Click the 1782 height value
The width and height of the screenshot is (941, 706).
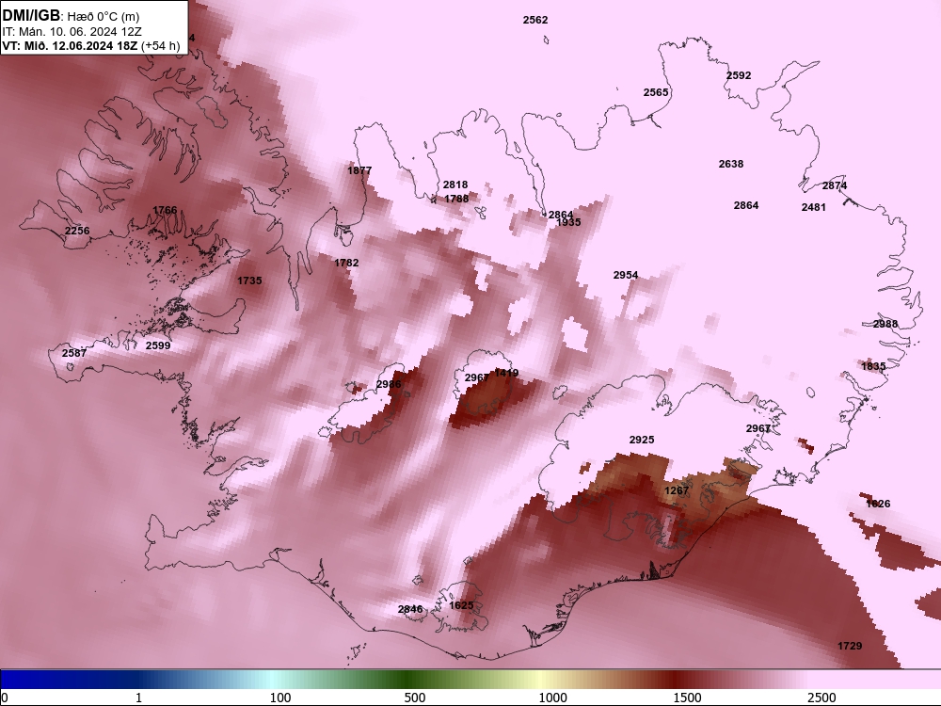click(346, 263)
